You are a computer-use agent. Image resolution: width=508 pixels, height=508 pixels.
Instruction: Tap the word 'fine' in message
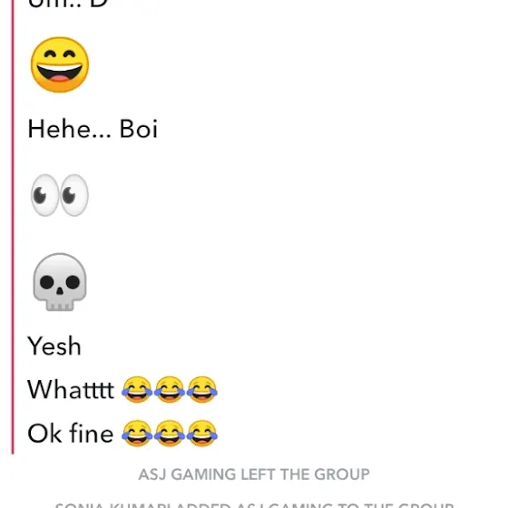92,433
